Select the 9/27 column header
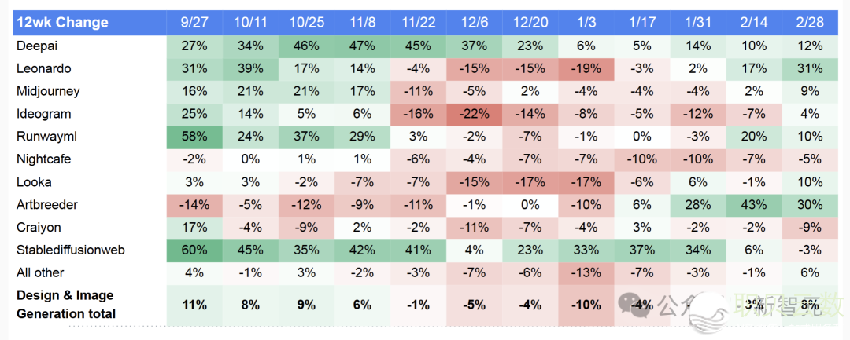This screenshot has height=340, width=850. (194, 22)
